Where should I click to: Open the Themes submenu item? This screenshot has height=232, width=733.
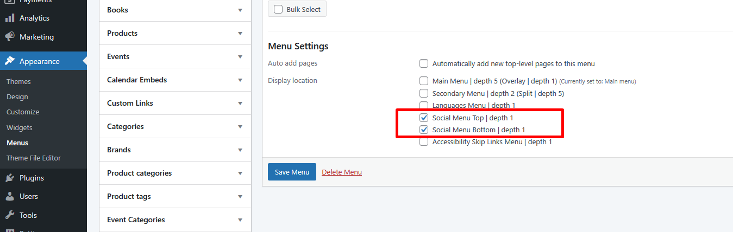point(18,81)
